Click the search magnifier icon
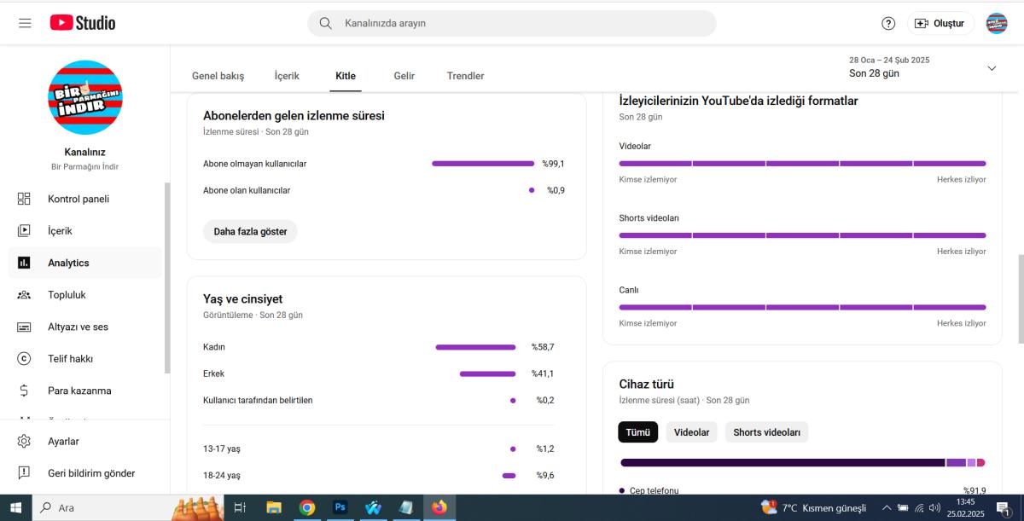This screenshot has width=1024, height=521. click(325, 23)
